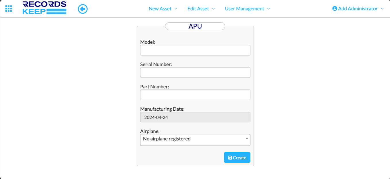
Task: Click the back arrow circle icon
Action: 83,9
